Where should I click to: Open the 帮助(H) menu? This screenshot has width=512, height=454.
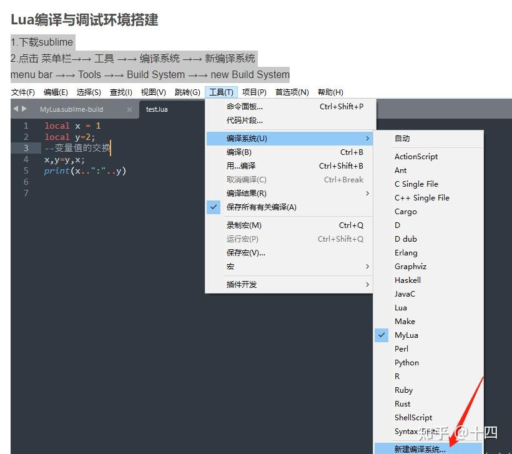330,92
